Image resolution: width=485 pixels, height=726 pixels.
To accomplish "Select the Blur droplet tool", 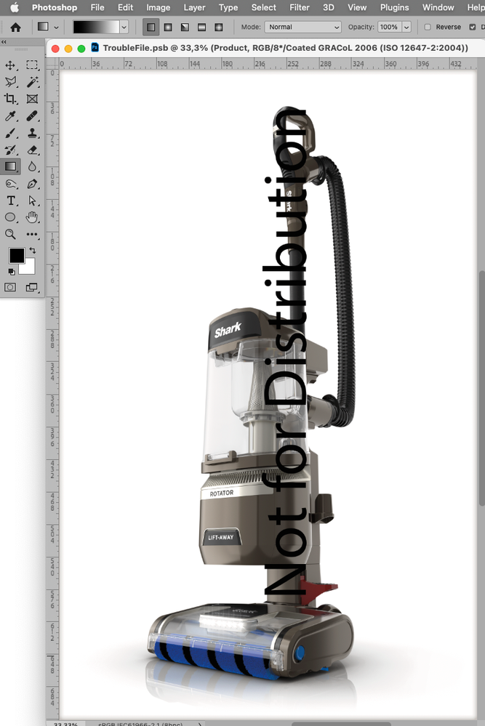I will (32, 166).
